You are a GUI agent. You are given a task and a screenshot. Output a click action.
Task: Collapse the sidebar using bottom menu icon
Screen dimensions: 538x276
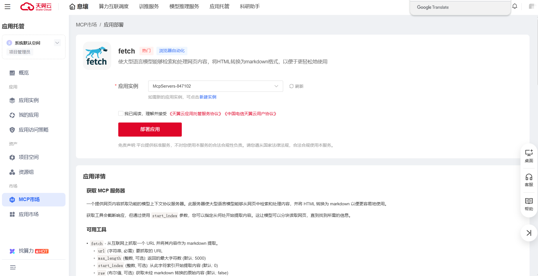tap(13, 267)
